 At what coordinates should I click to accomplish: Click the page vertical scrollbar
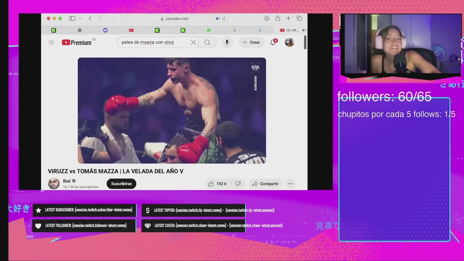click(x=305, y=43)
